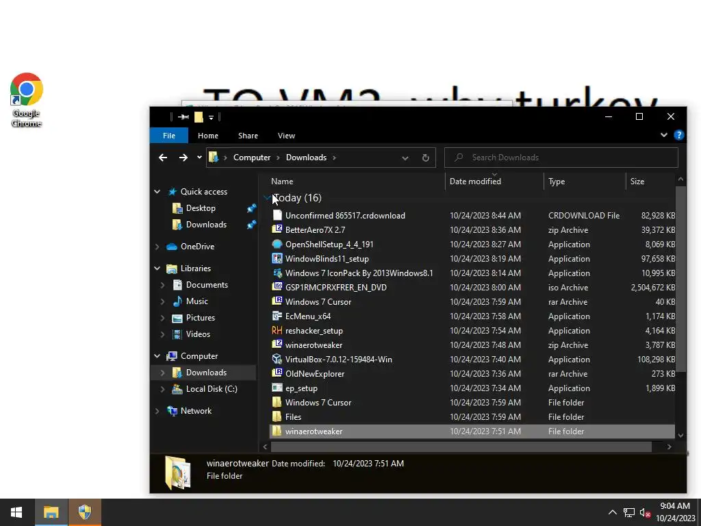Open the Documents library
Image resolution: width=701 pixels, height=526 pixels.
pyautogui.click(x=207, y=285)
